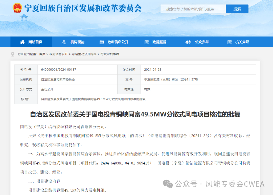The width and height of the screenshot is (273, 195).
Task: Click 首页 link in the breadcrumb
Action: point(42,54)
